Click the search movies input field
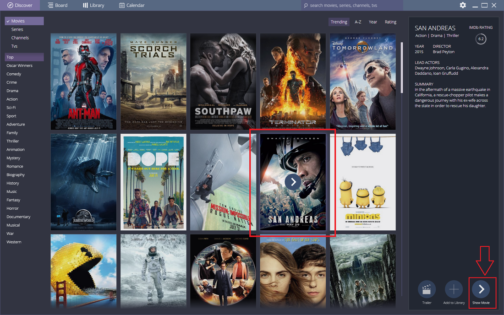Screen dimensions: 504x315 (x=352, y=5)
